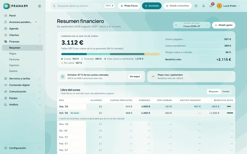Expand the Agenda menu chevron
Image resolution: width=247 pixels, height=154 pixels.
pos(40,29)
